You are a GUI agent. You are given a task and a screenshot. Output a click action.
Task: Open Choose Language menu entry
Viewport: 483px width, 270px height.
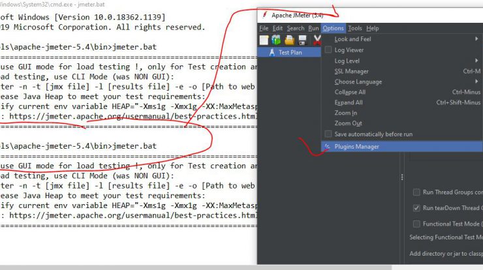(x=402, y=82)
